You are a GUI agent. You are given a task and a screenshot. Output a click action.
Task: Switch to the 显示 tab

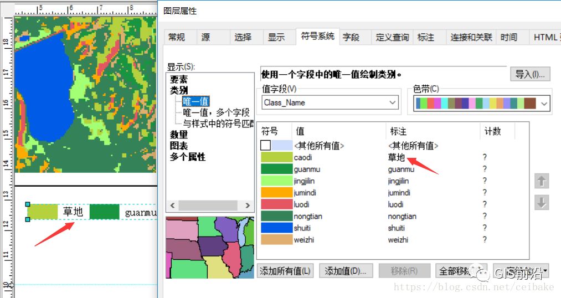tap(276, 37)
